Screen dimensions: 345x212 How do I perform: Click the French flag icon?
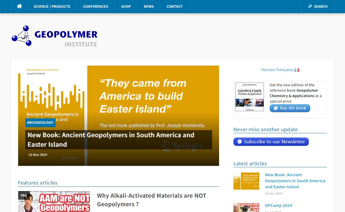click(297, 70)
